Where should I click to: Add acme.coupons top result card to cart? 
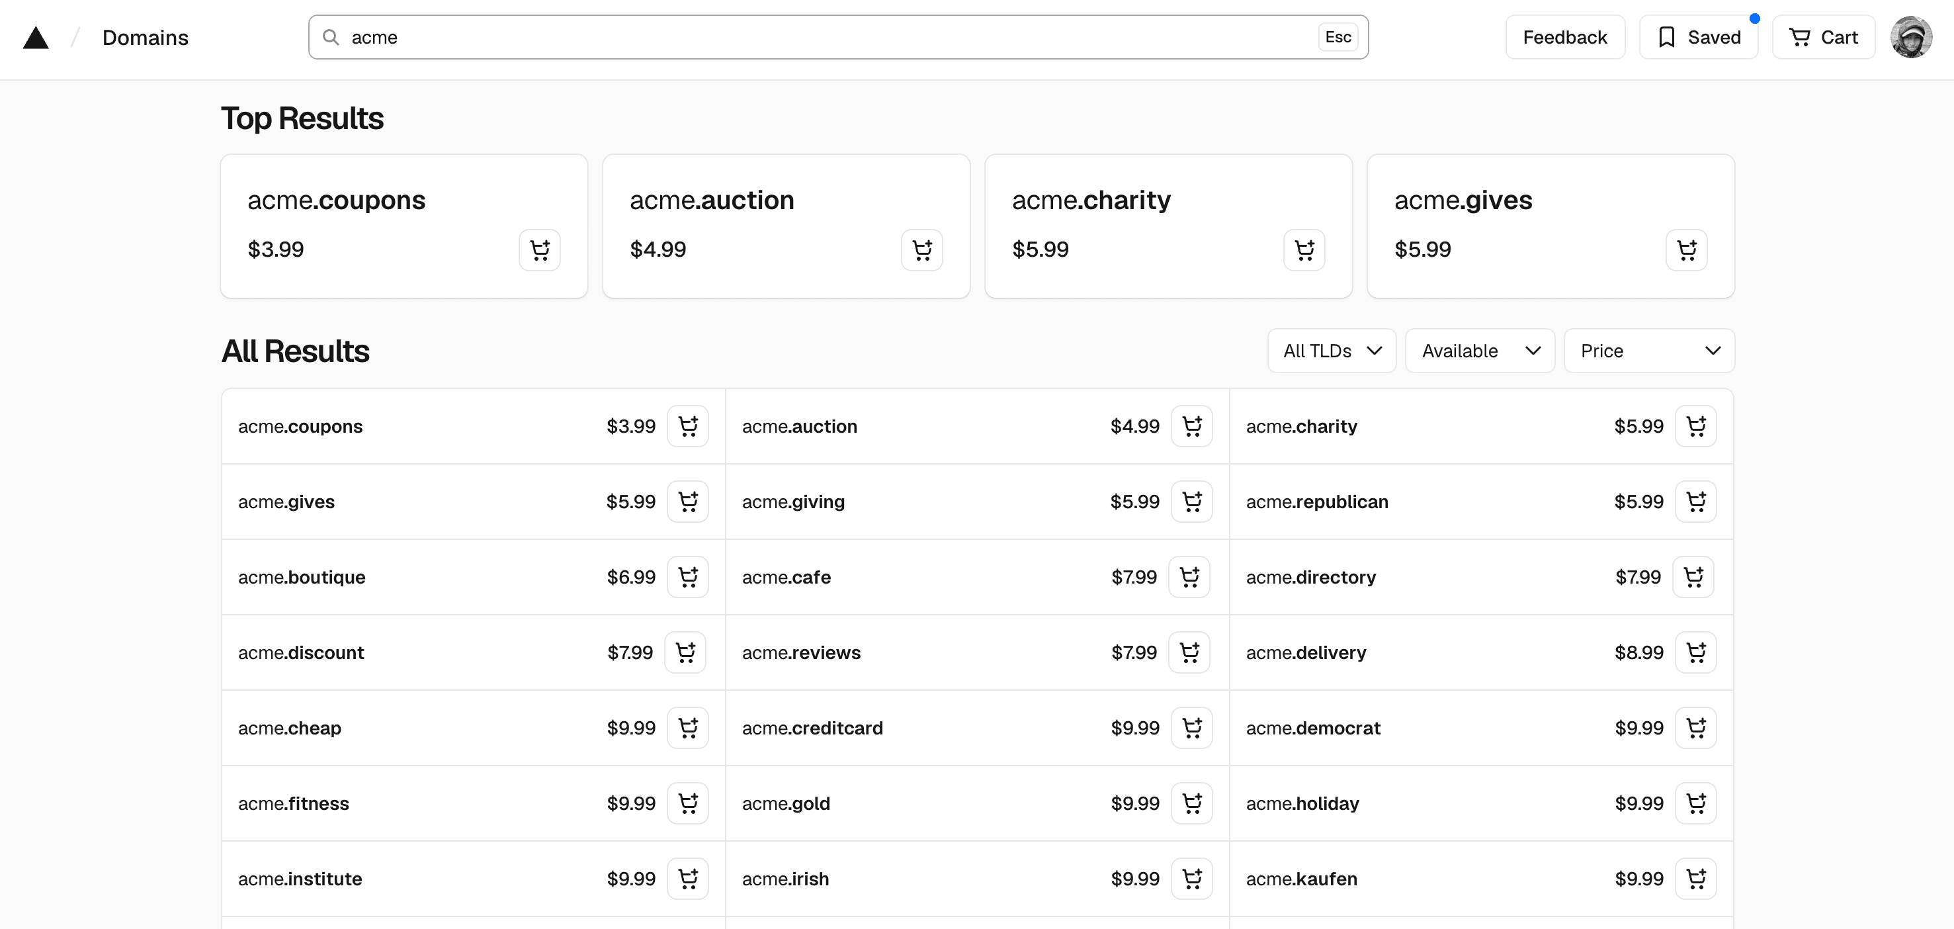point(539,249)
